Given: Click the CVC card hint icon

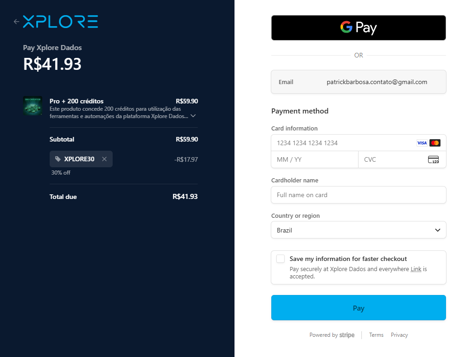Looking at the screenshot, I should point(433,160).
